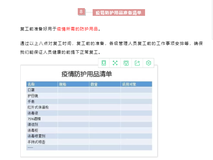Select the 适用对象 column header
This screenshot has width=213, height=160.
click(136, 84)
